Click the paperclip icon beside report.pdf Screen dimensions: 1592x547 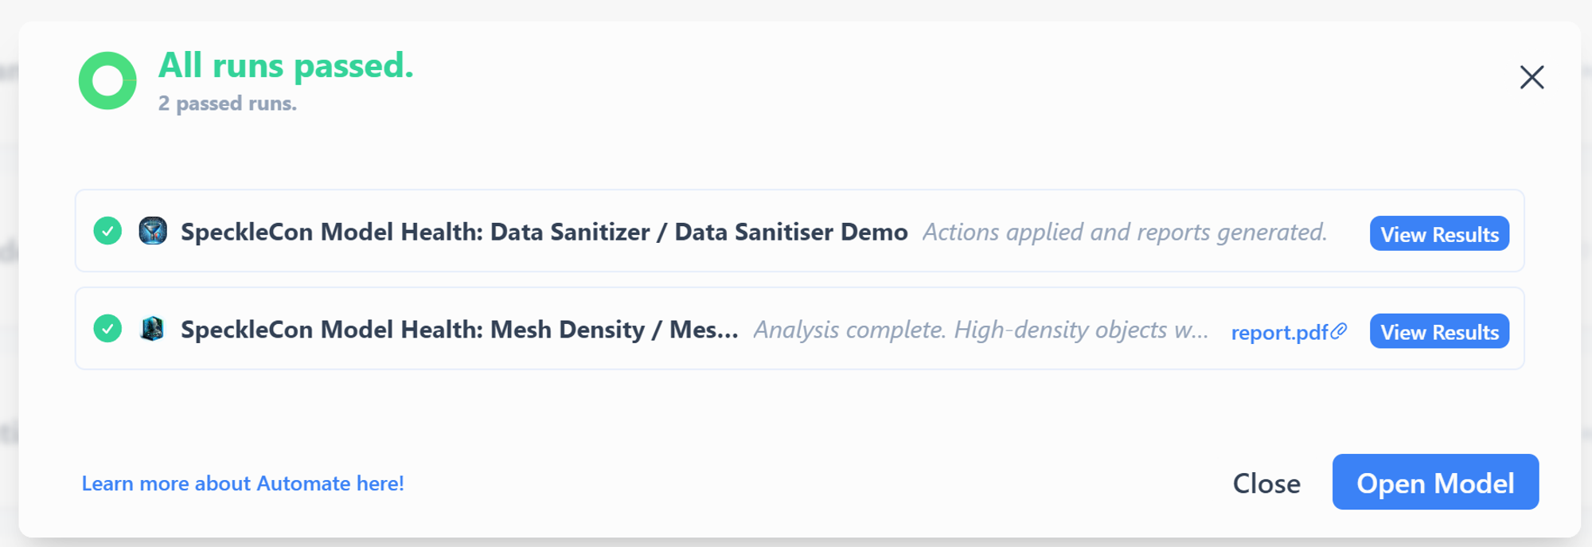(x=1339, y=330)
